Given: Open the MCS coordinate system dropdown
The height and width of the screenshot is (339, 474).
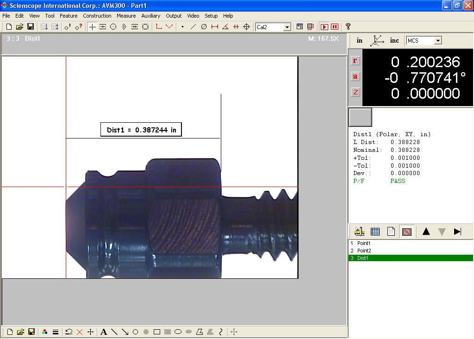Looking at the screenshot, I should (438, 41).
